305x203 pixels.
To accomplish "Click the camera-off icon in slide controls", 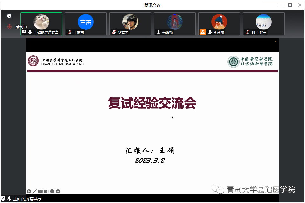I will pos(46,191).
